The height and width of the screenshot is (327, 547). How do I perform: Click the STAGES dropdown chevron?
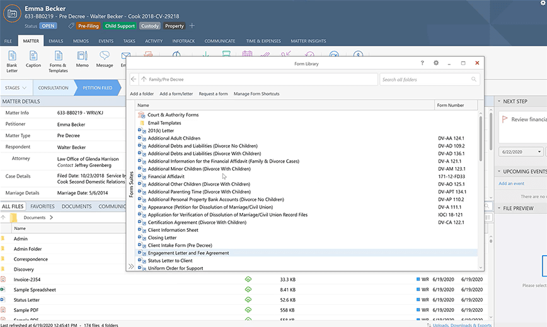(25, 88)
